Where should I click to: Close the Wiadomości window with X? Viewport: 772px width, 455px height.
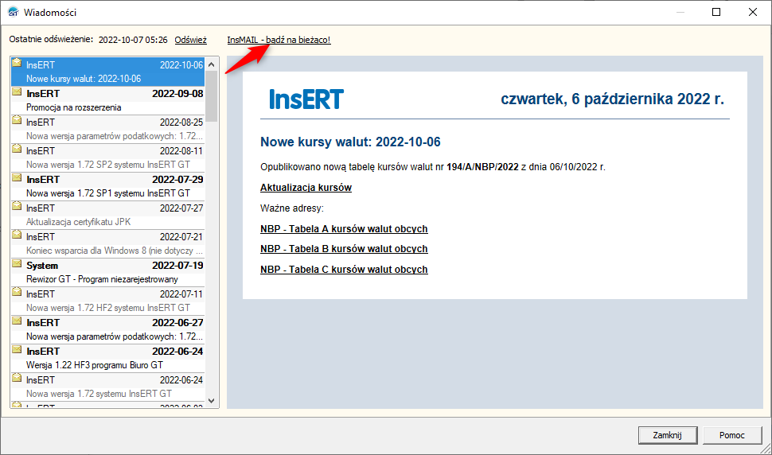[753, 12]
